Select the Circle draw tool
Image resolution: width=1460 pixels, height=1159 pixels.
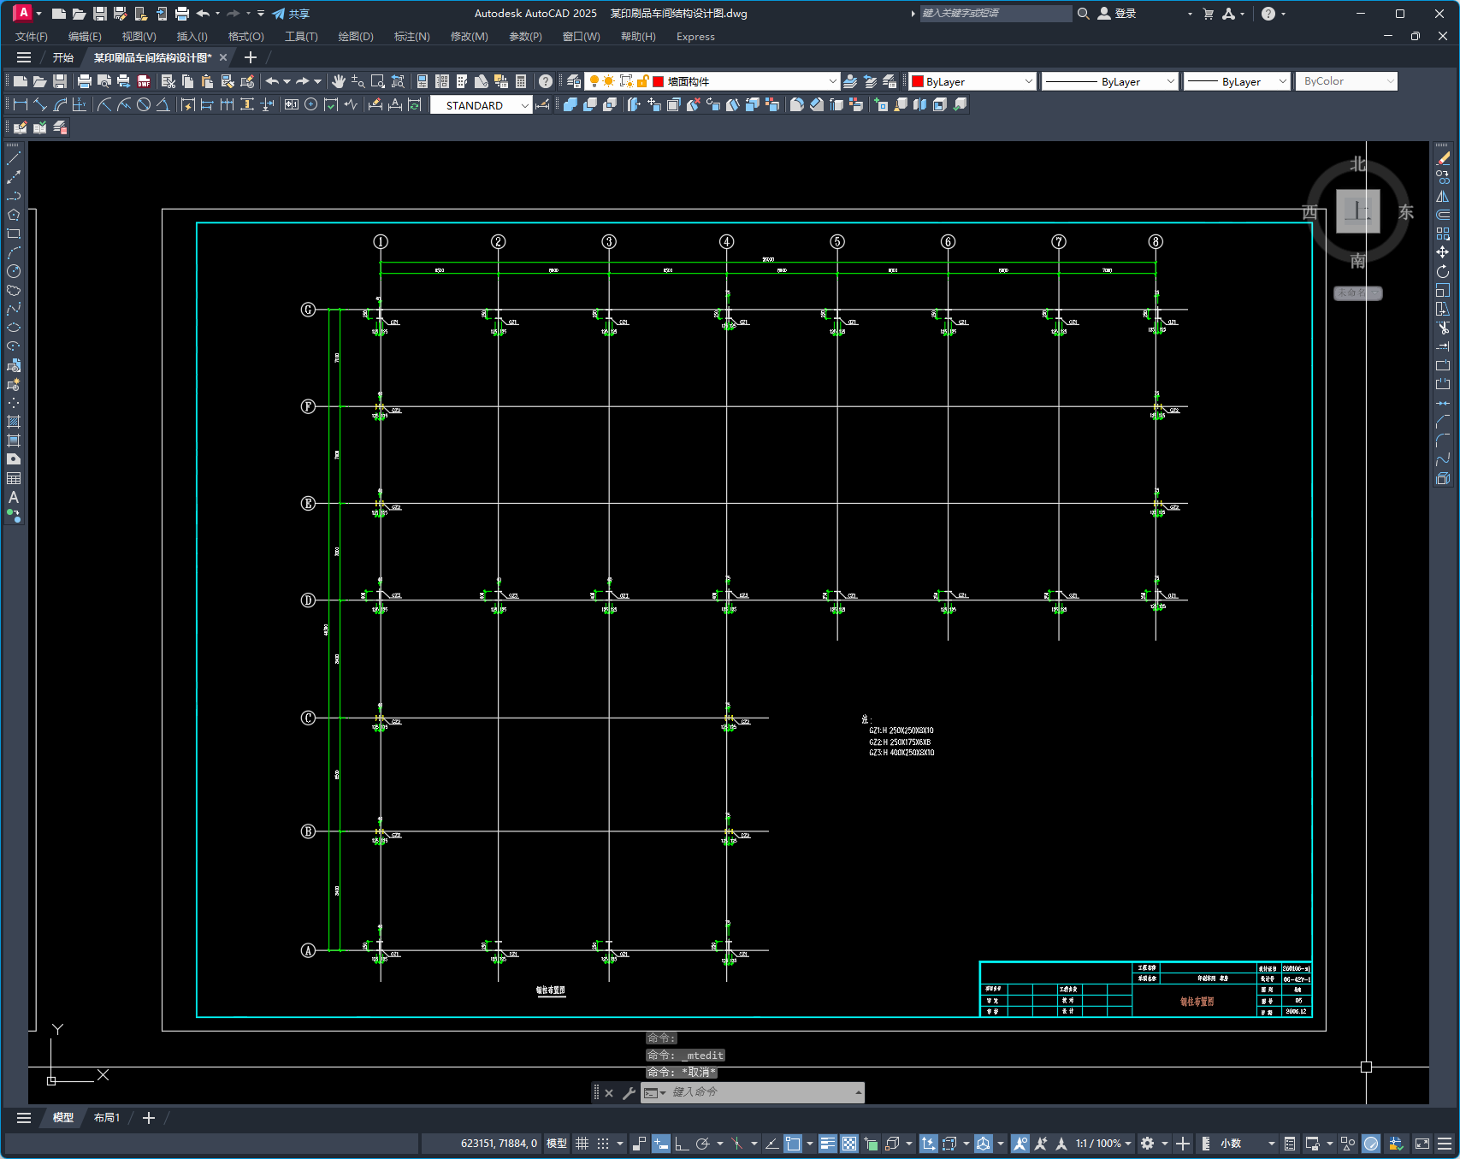point(14,271)
